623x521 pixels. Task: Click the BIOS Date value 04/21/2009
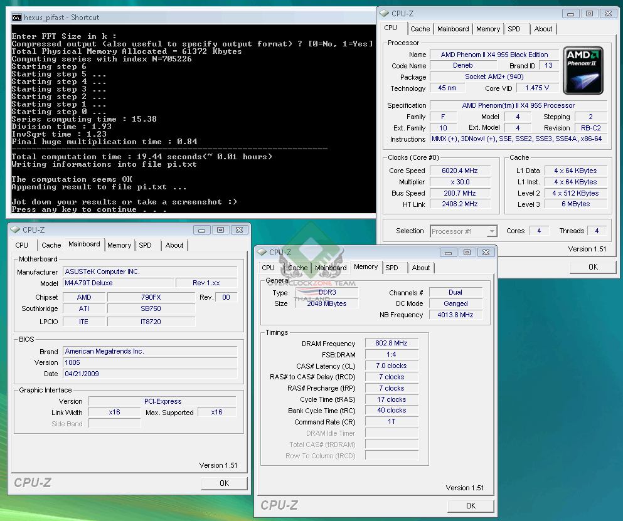[x=150, y=374]
